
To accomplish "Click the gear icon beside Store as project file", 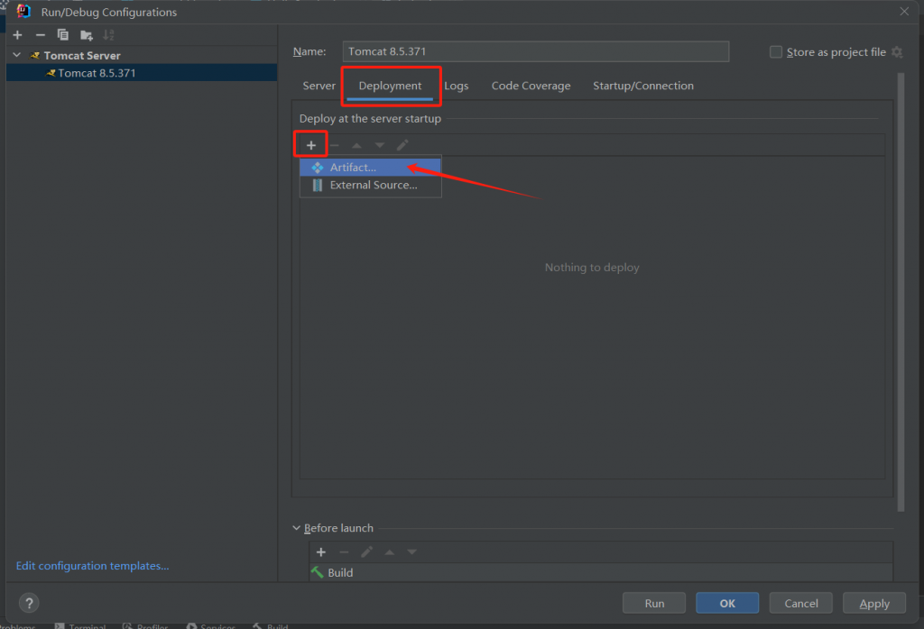I will coord(897,52).
